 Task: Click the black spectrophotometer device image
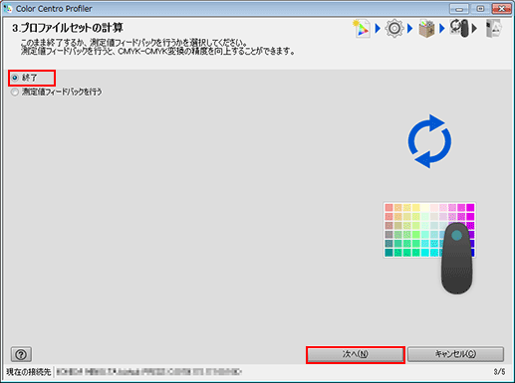(x=457, y=258)
